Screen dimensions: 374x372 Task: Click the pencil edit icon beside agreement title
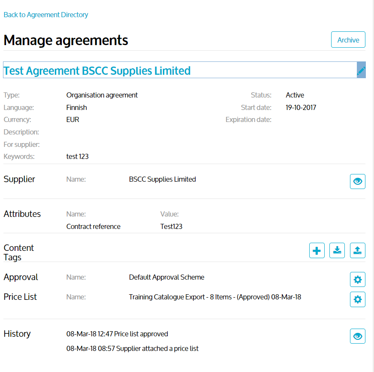pyautogui.click(x=361, y=70)
